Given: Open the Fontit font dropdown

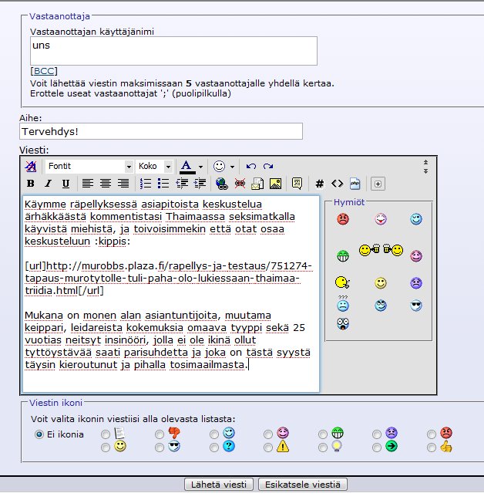Looking at the screenshot, I should point(129,167).
